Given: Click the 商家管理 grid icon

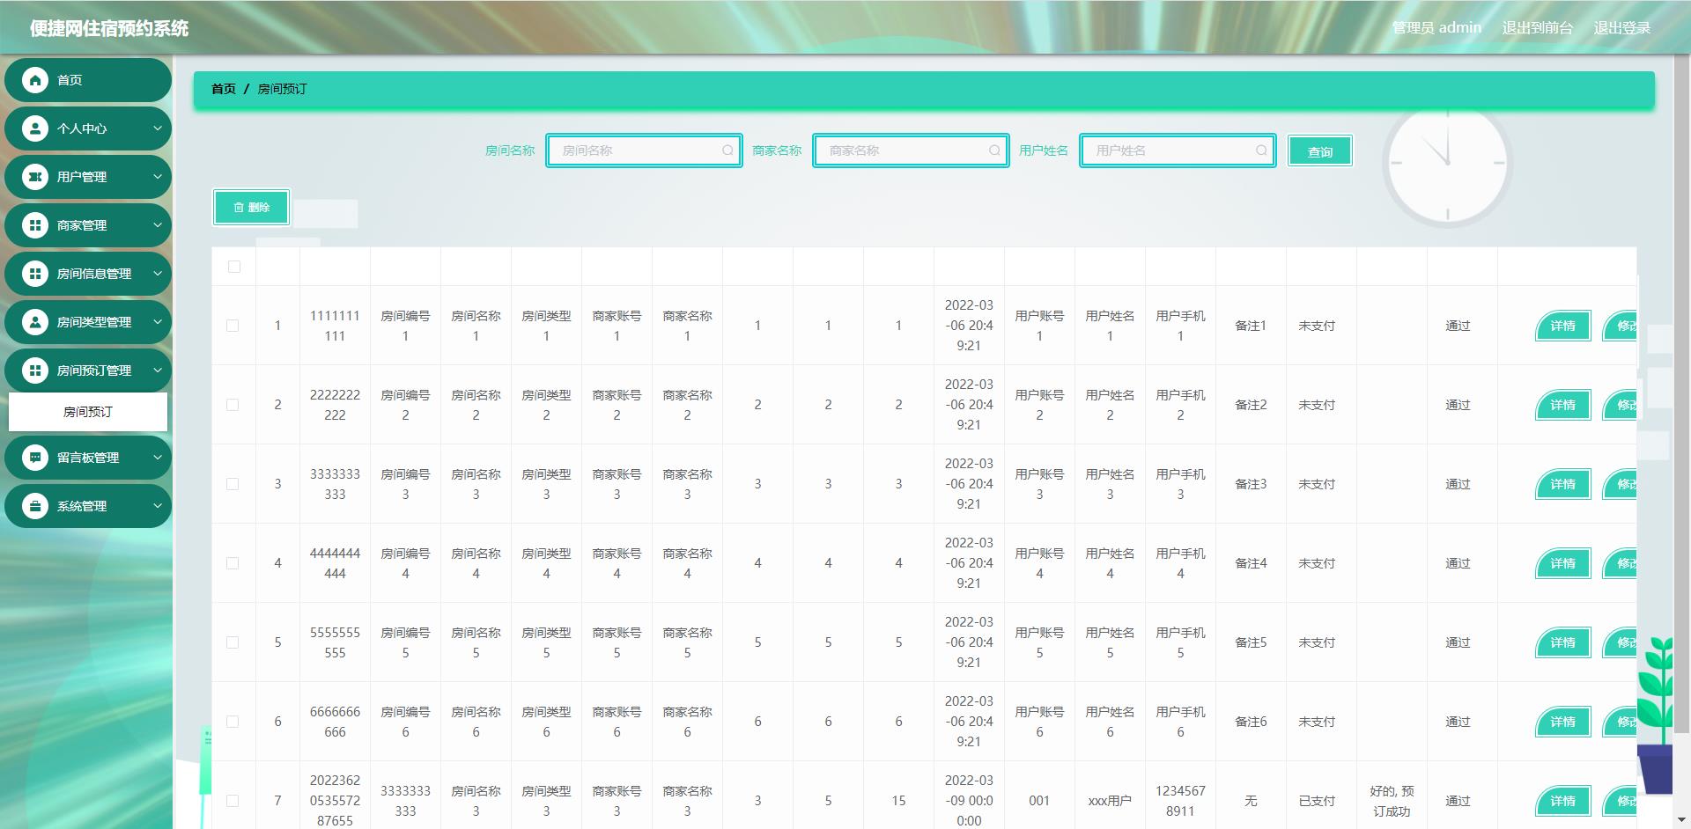Looking at the screenshot, I should pos(35,226).
